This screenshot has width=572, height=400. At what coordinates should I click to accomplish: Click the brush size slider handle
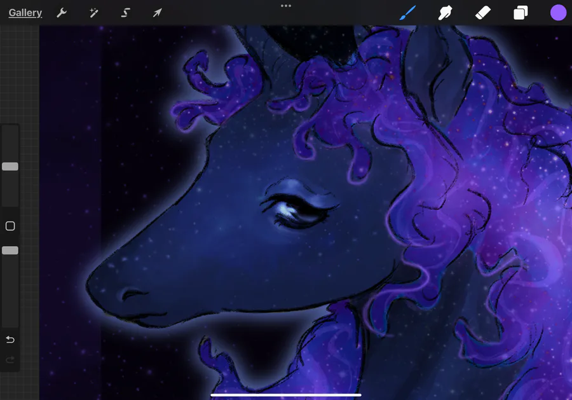(x=10, y=167)
